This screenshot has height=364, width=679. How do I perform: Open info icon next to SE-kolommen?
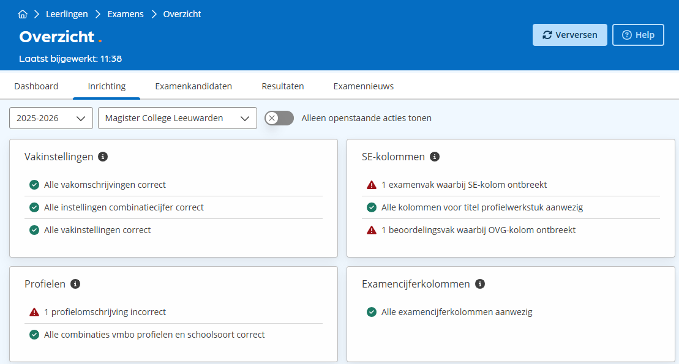435,157
